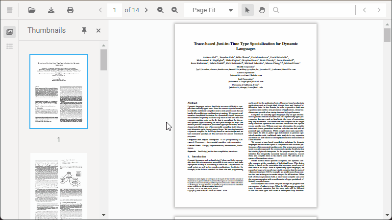This screenshot has height=220, width=392.
Task: Close the Thumbnails panel
Action: point(98,30)
